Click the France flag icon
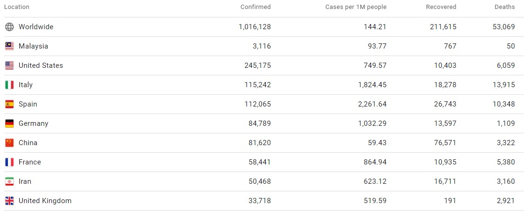524x213 pixels. click(x=9, y=162)
